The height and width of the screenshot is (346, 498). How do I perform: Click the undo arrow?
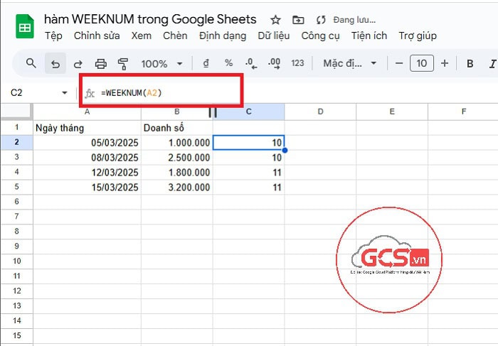coord(55,63)
